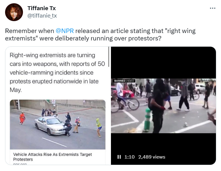
Task: Open the @NPR mention link
Action: point(65,31)
